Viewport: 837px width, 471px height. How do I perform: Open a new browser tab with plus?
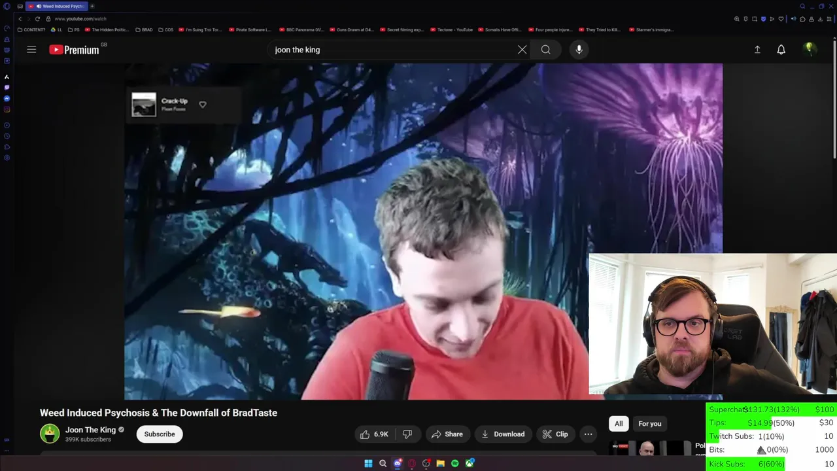[x=92, y=6]
